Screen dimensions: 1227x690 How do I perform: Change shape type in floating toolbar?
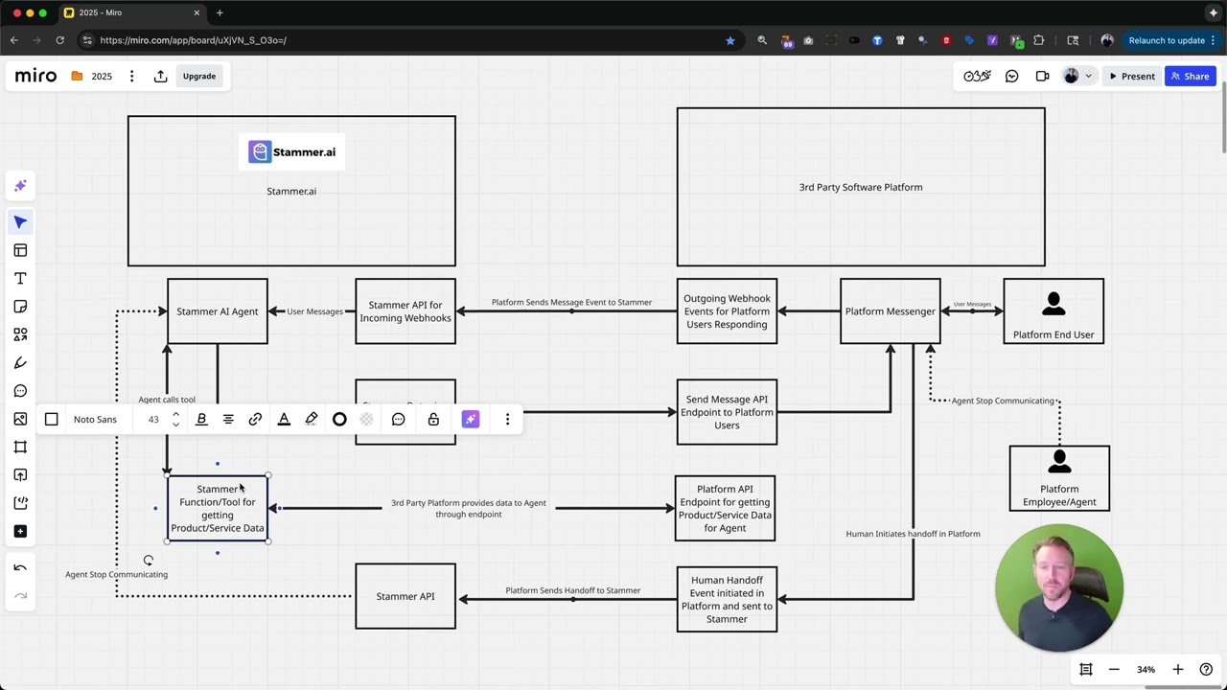(x=52, y=419)
